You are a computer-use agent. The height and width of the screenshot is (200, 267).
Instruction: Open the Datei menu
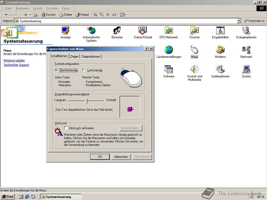coord(8,8)
